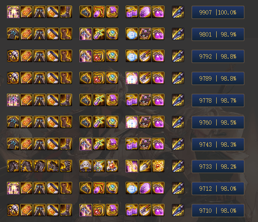Select the purple oval stone icon in the 9907 row
The width and height of the screenshot is (258, 222).
tap(145, 12)
